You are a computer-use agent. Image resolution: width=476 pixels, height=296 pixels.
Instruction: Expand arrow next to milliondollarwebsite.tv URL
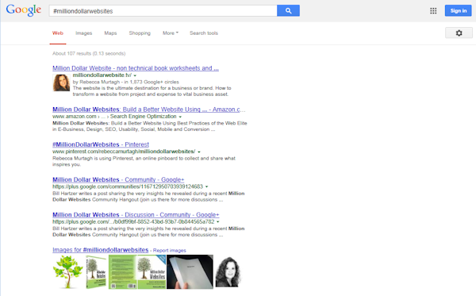[x=135, y=75]
